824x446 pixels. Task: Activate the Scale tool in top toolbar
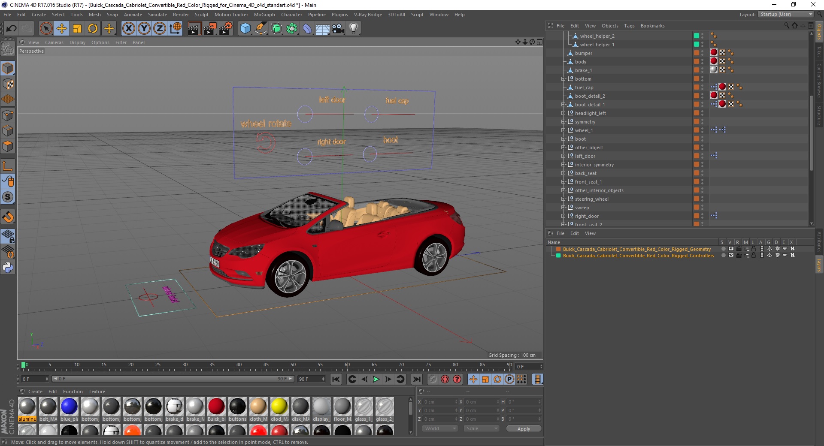pos(77,29)
